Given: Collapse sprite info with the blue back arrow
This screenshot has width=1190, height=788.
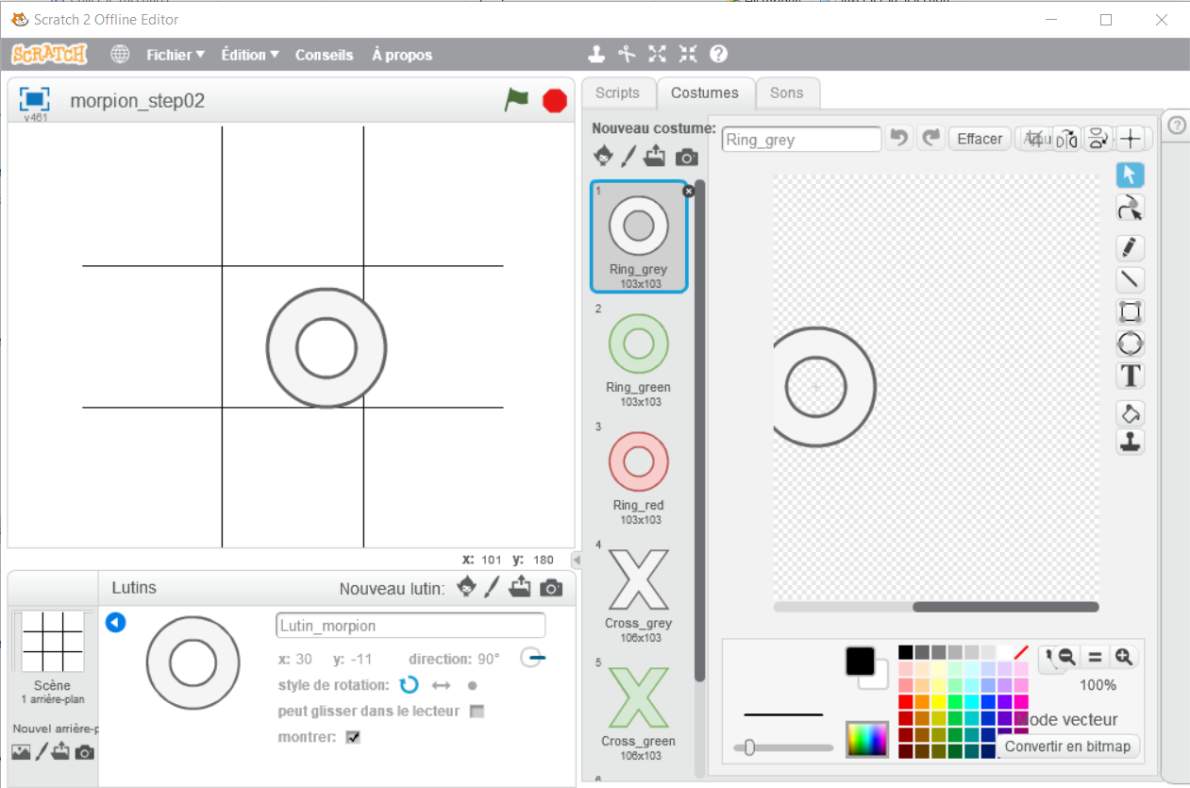Looking at the screenshot, I should coord(115,623).
